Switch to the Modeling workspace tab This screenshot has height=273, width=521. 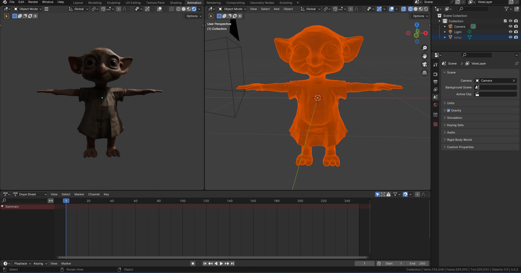pos(95,3)
